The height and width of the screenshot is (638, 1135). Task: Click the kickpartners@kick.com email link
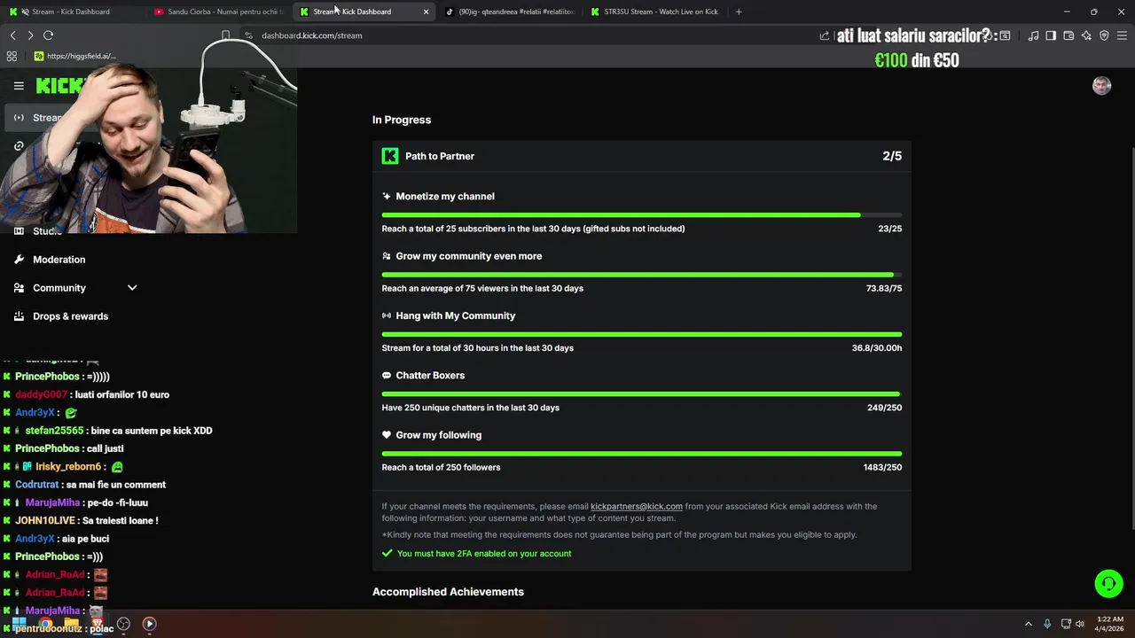(636, 507)
